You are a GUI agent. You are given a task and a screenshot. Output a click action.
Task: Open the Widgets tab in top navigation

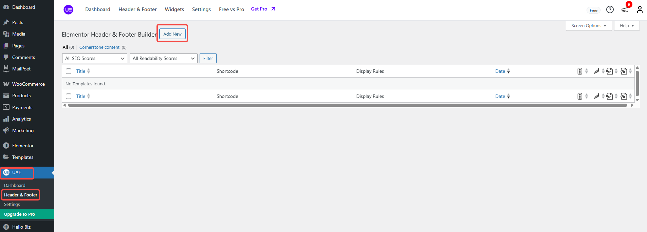click(174, 9)
